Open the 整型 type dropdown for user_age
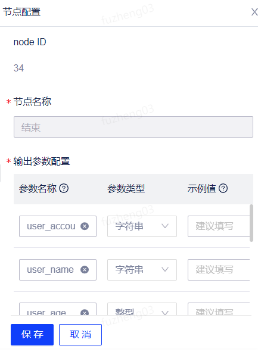This screenshot has height=352, width=258. click(142, 309)
